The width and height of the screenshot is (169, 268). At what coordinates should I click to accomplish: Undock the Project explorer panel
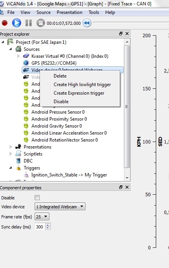click(x=121, y=34)
